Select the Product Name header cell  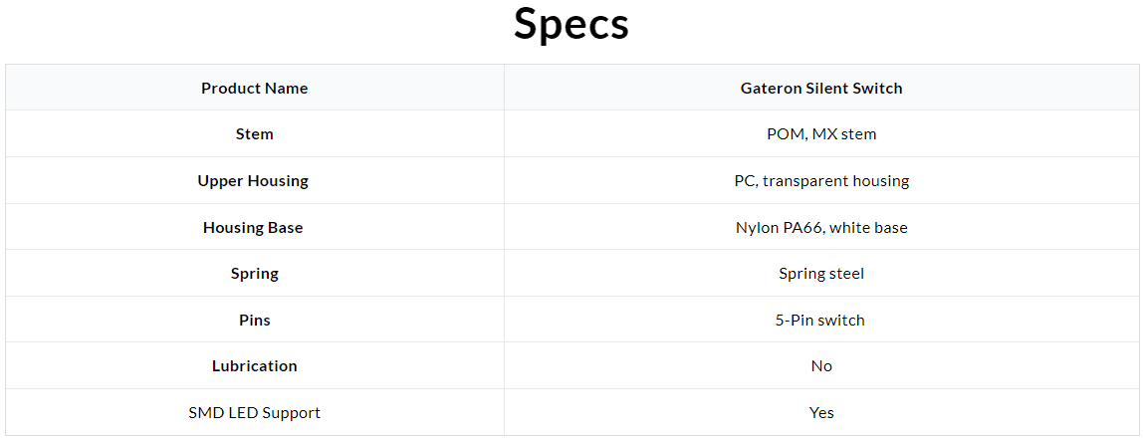tap(255, 89)
